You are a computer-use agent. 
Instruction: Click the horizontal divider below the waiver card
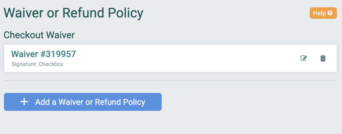click(x=170, y=80)
